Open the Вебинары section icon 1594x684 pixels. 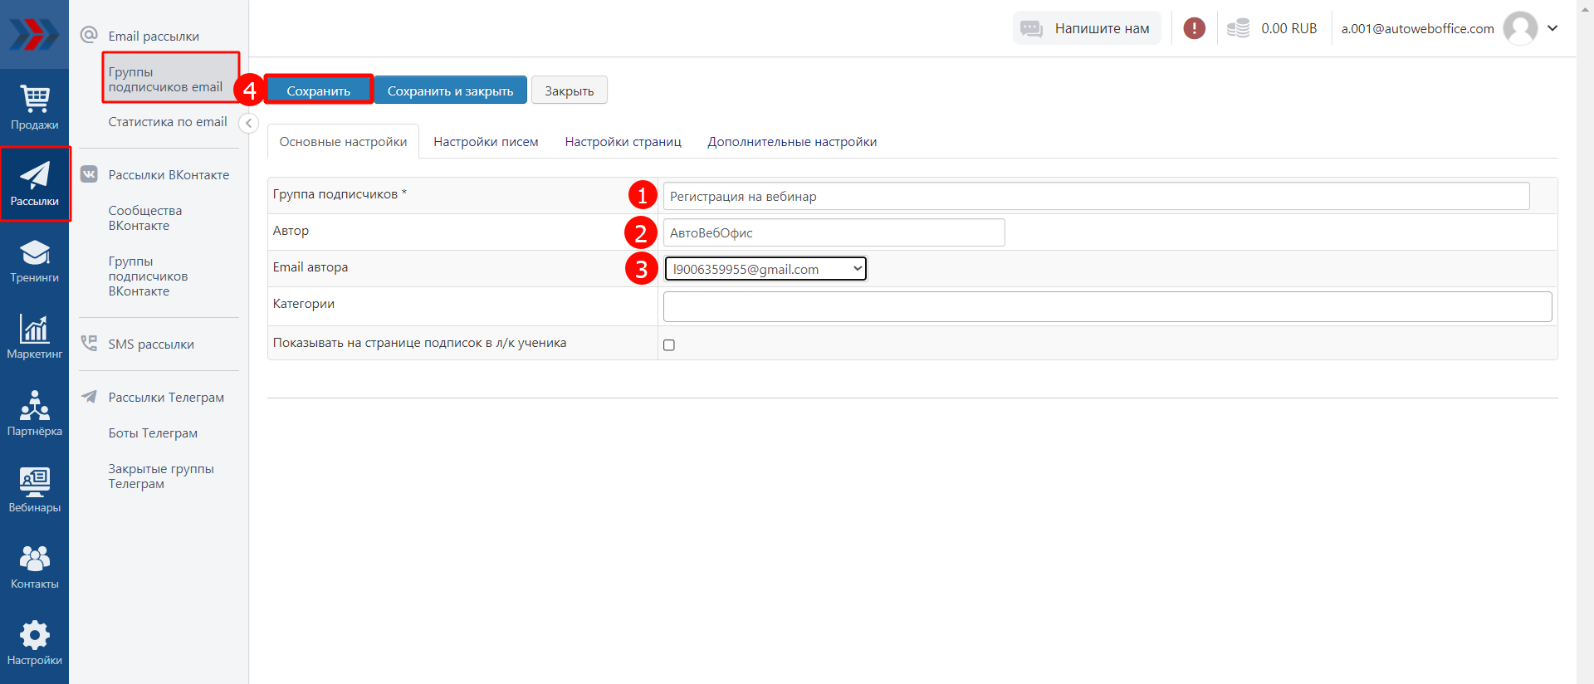pyautogui.click(x=34, y=490)
